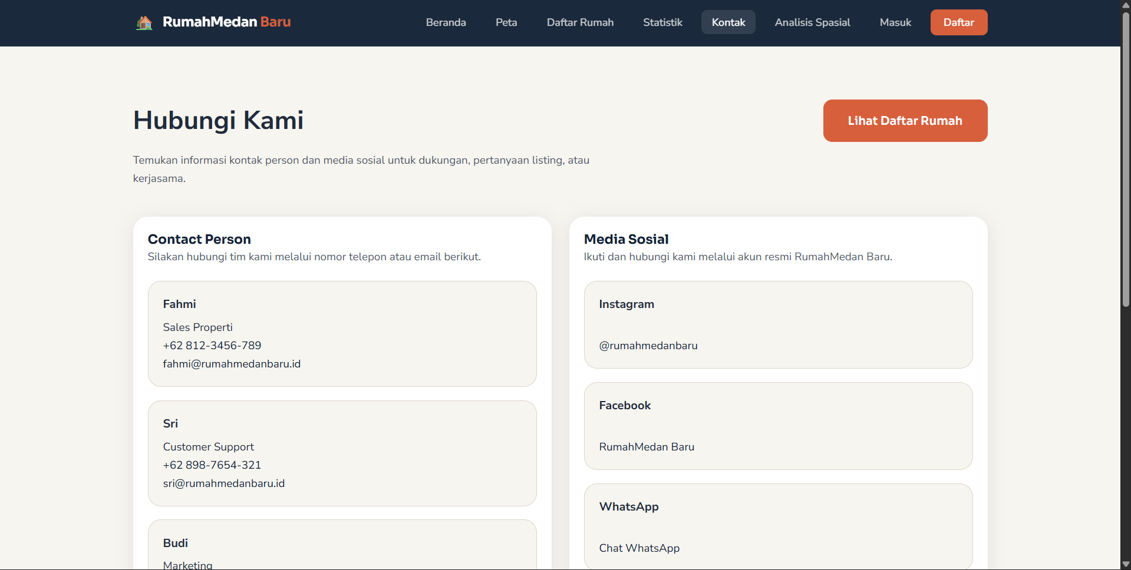
Task: Click the Sales Properti role text
Action: [x=197, y=327]
